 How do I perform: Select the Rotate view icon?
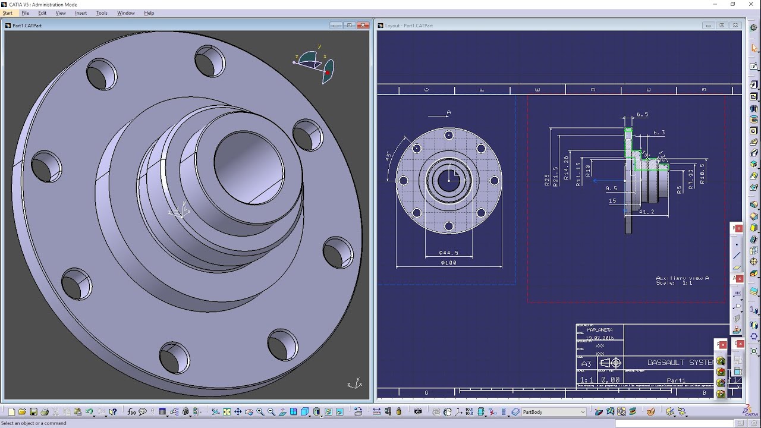[x=249, y=411]
